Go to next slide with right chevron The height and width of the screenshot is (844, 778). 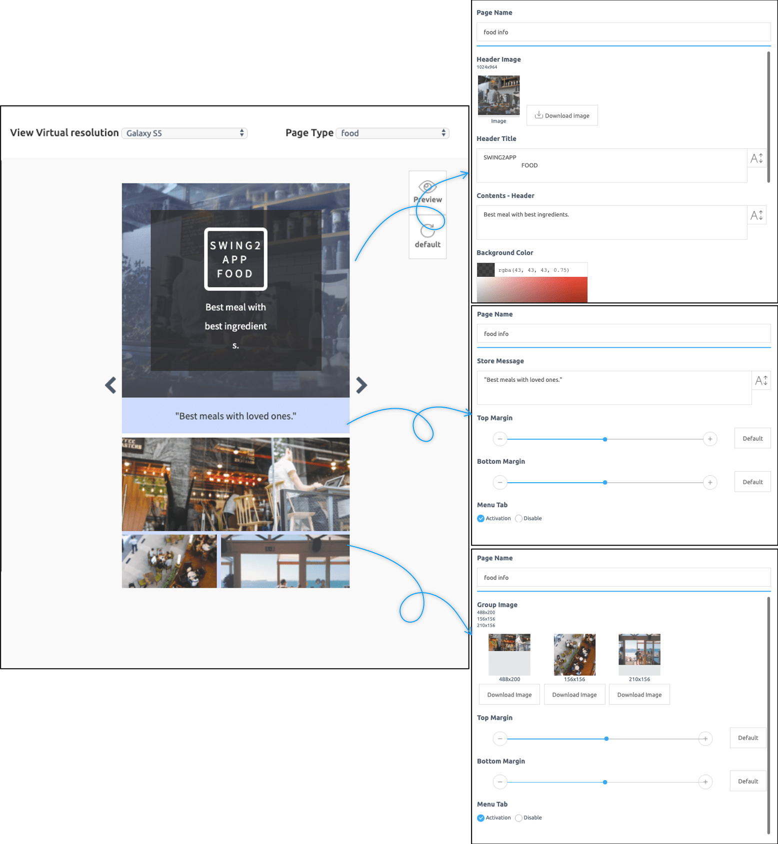click(361, 385)
